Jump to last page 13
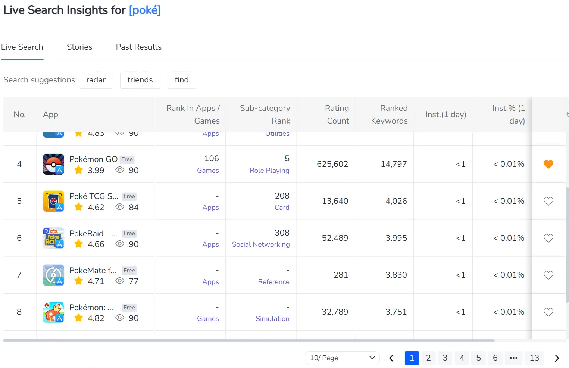This screenshot has height=368, width=569. [534, 358]
